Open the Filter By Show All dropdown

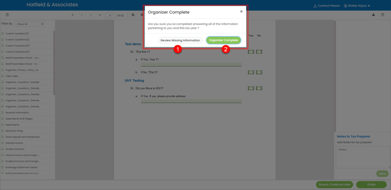click(x=30, y=24)
